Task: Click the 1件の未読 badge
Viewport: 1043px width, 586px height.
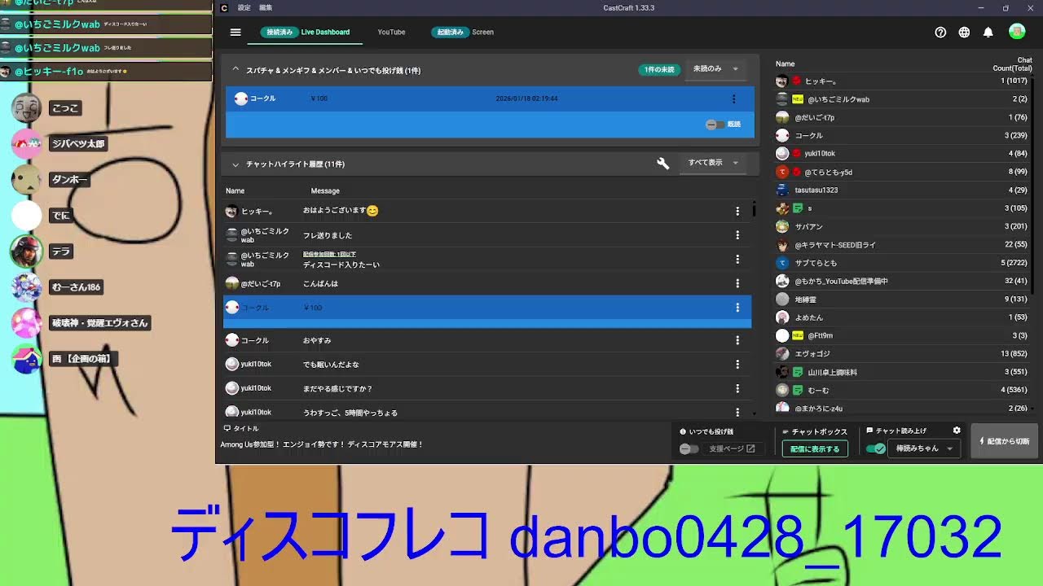Action: pyautogui.click(x=659, y=70)
